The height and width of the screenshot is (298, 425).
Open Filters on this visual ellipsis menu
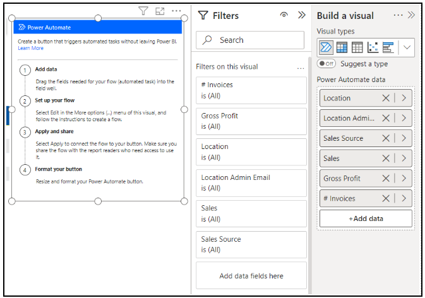pos(301,68)
